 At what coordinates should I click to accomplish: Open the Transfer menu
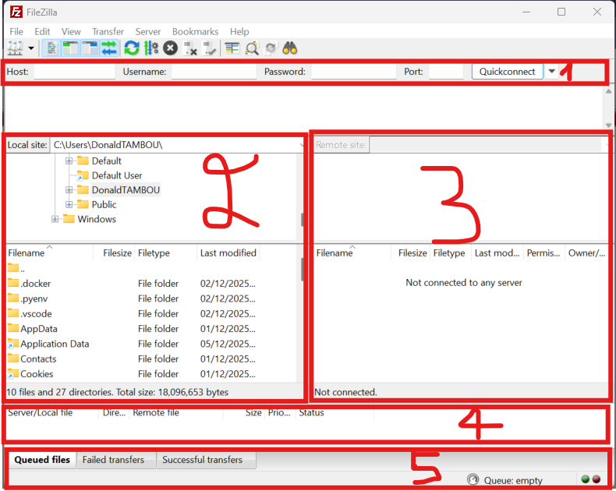(108, 31)
